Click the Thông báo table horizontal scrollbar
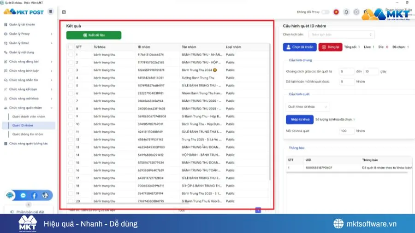Viewport: 415px width, 233px height. click(347, 173)
